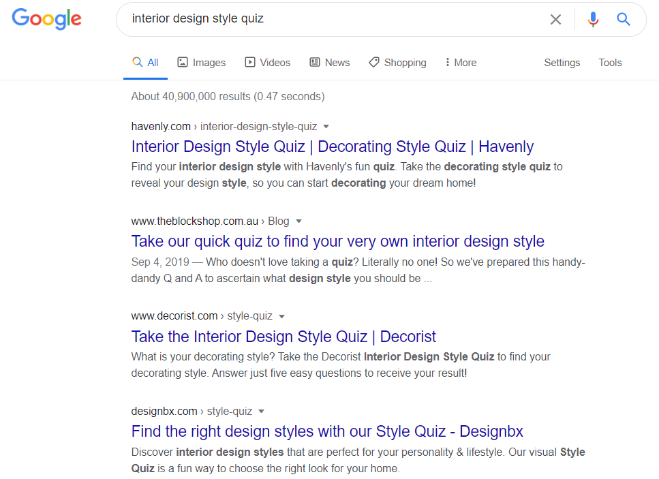Switch to the Images tab

pos(201,63)
